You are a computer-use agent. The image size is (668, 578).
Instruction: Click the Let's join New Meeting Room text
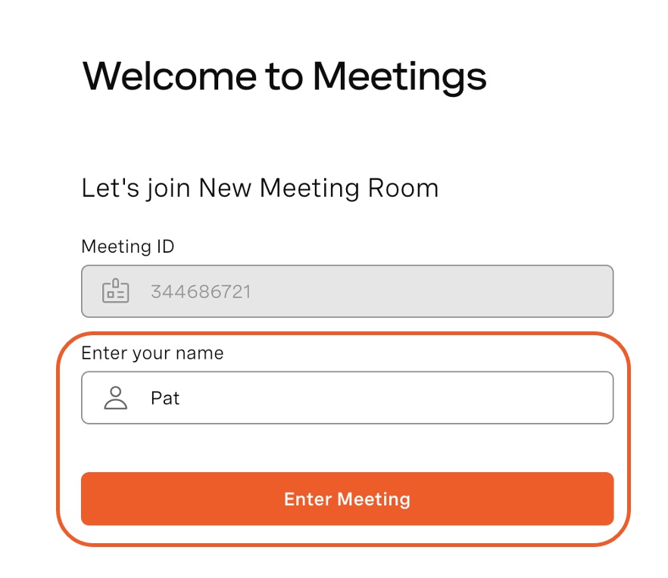260,188
